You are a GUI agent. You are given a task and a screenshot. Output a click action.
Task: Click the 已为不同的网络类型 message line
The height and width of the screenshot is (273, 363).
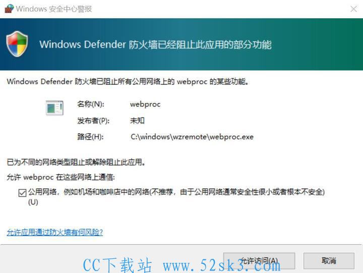pos(76,162)
